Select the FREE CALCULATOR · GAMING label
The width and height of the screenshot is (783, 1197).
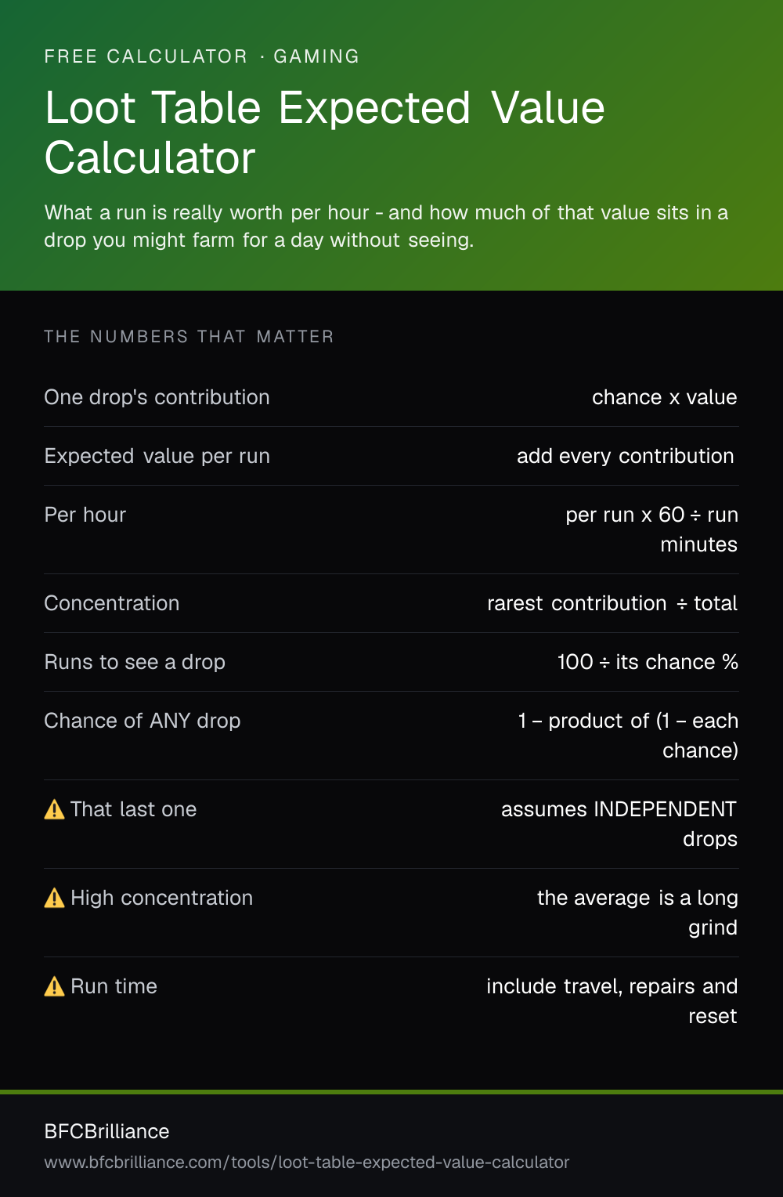tap(202, 56)
